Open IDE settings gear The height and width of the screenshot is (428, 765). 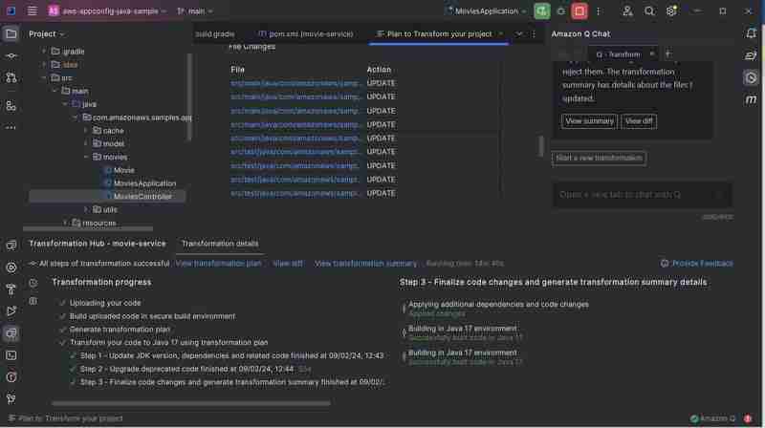point(671,11)
